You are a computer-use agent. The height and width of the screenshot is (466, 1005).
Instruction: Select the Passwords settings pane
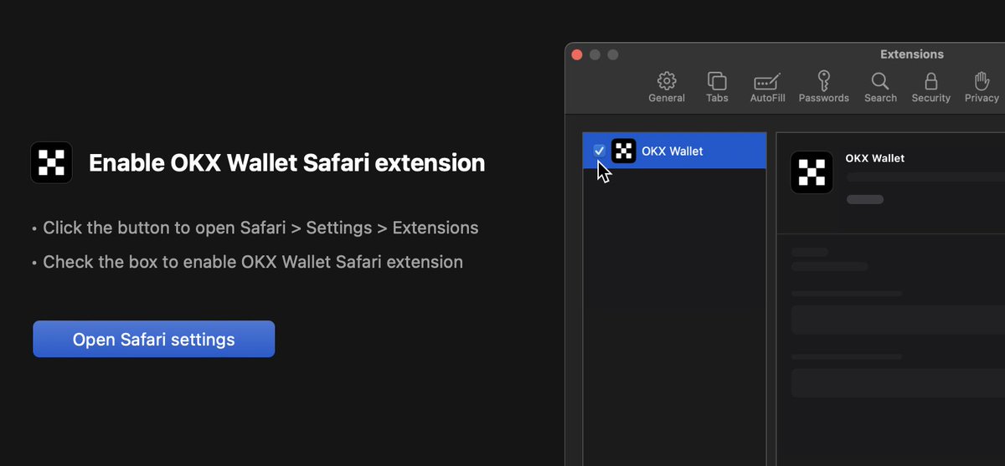(824, 87)
